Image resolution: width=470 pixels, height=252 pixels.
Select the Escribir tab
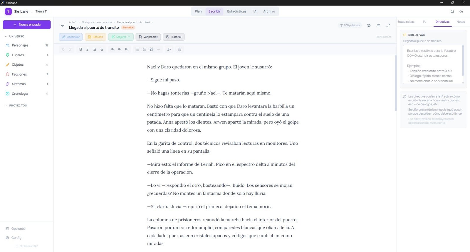214,11
